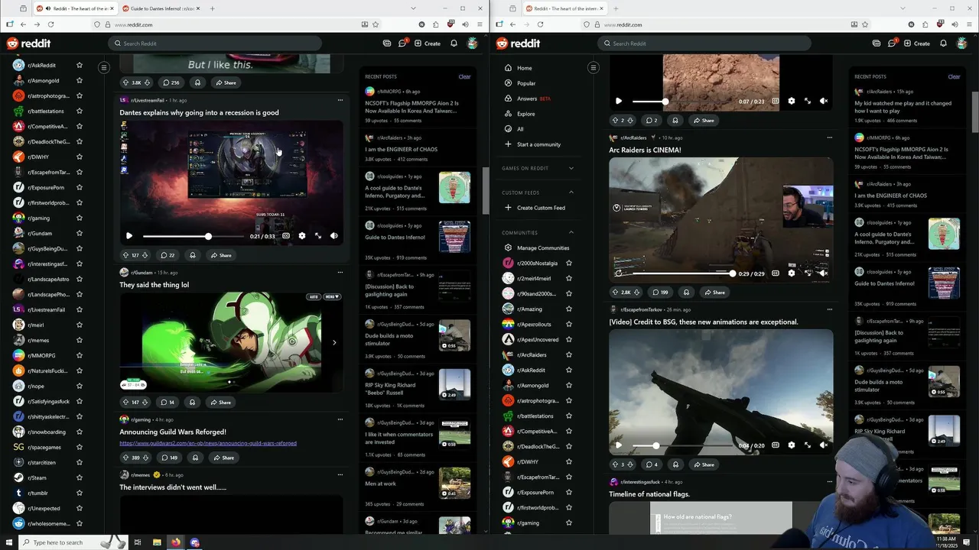Select Reddit tab in left browser window
979x550 pixels.
(75, 8)
